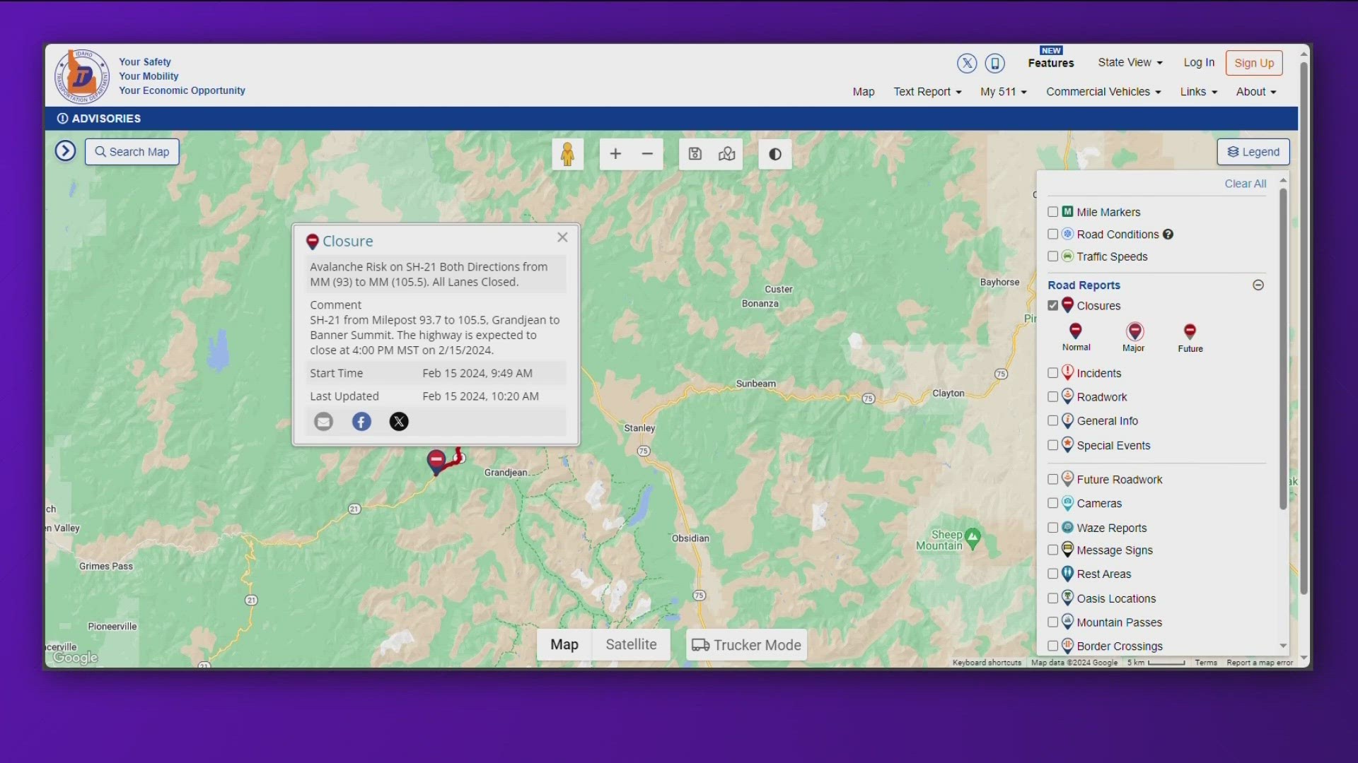Screen dimensions: 1358x763
Task: Click the contrast toggle icon
Action: click(774, 153)
